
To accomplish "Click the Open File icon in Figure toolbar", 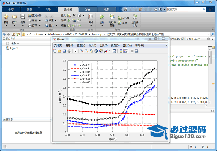I will coord(59,51).
